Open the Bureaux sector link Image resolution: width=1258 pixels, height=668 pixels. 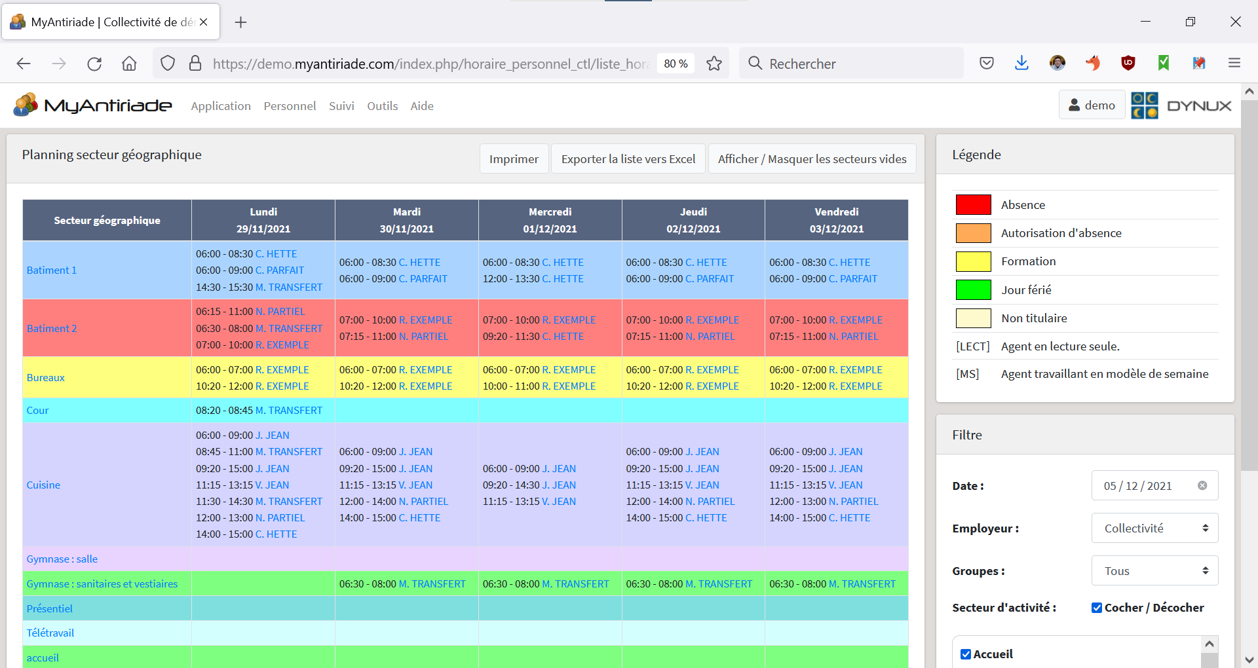46,377
